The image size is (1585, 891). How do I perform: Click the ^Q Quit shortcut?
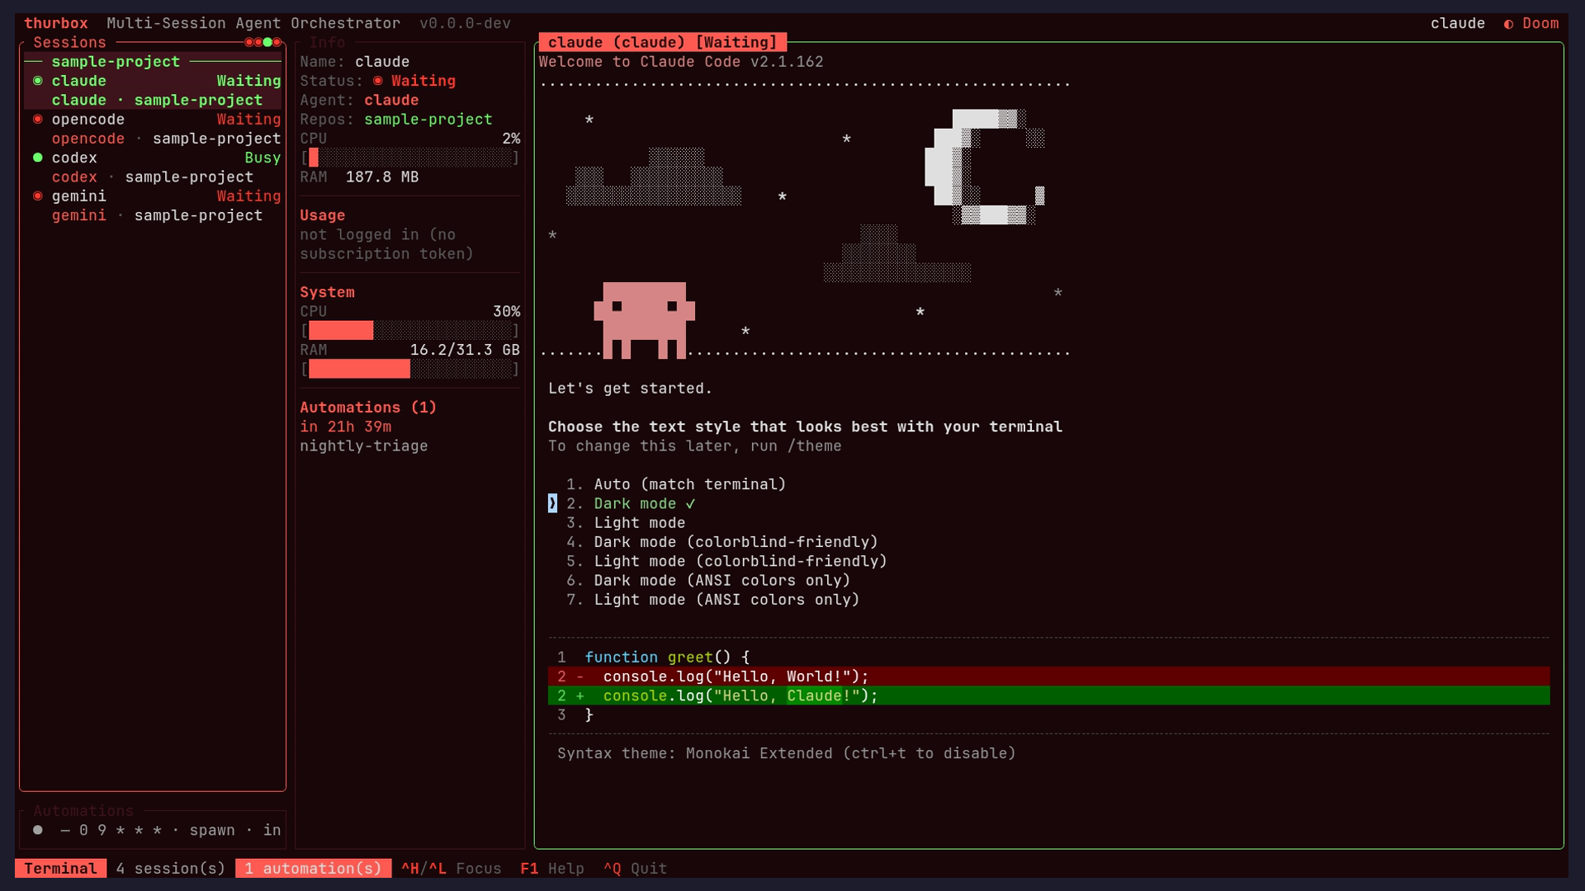(635, 869)
